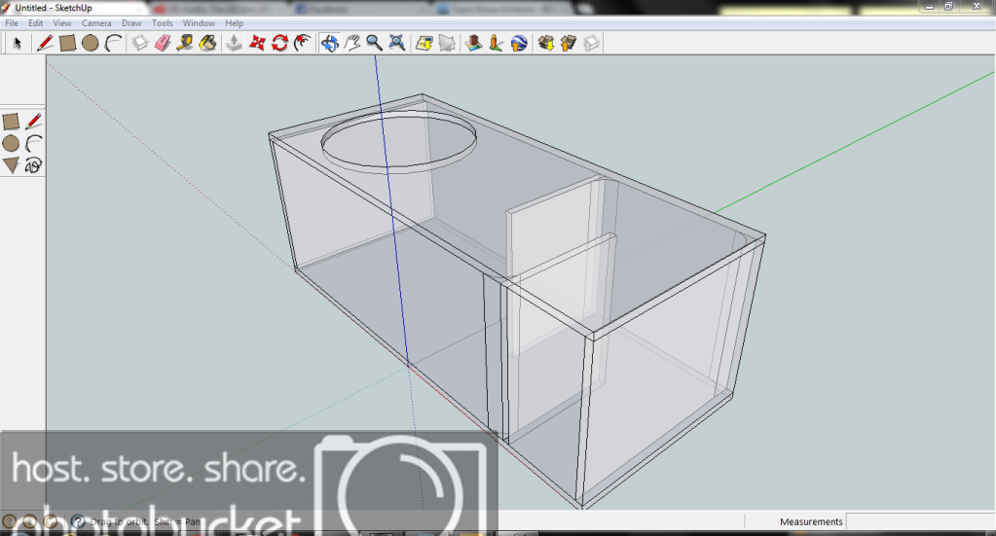Click the Get Models download icon
Image resolution: width=996 pixels, height=536 pixels.
(x=545, y=43)
